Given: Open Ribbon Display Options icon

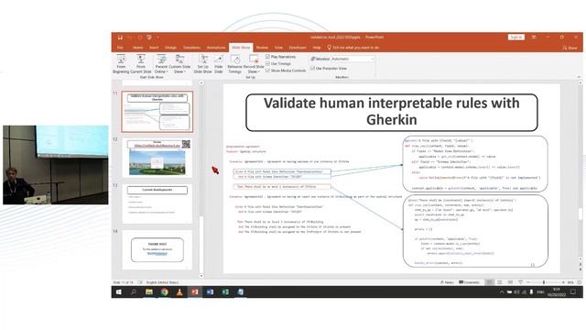Looking at the screenshot, I should (534, 37).
